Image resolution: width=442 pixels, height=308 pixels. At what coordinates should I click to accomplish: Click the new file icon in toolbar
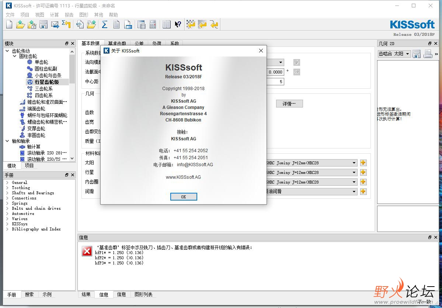point(9,25)
